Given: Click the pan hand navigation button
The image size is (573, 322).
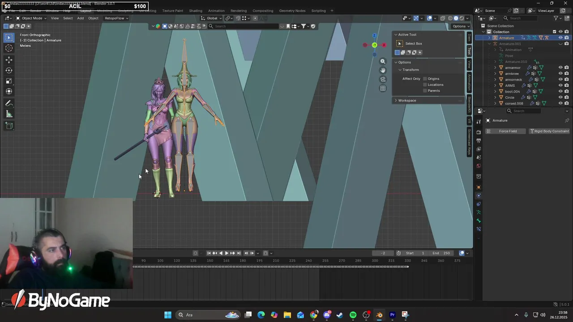Looking at the screenshot, I should pyautogui.click(x=383, y=70).
